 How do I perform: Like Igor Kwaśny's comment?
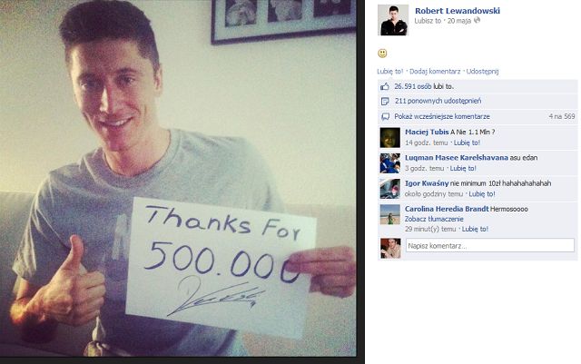click(482, 194)
